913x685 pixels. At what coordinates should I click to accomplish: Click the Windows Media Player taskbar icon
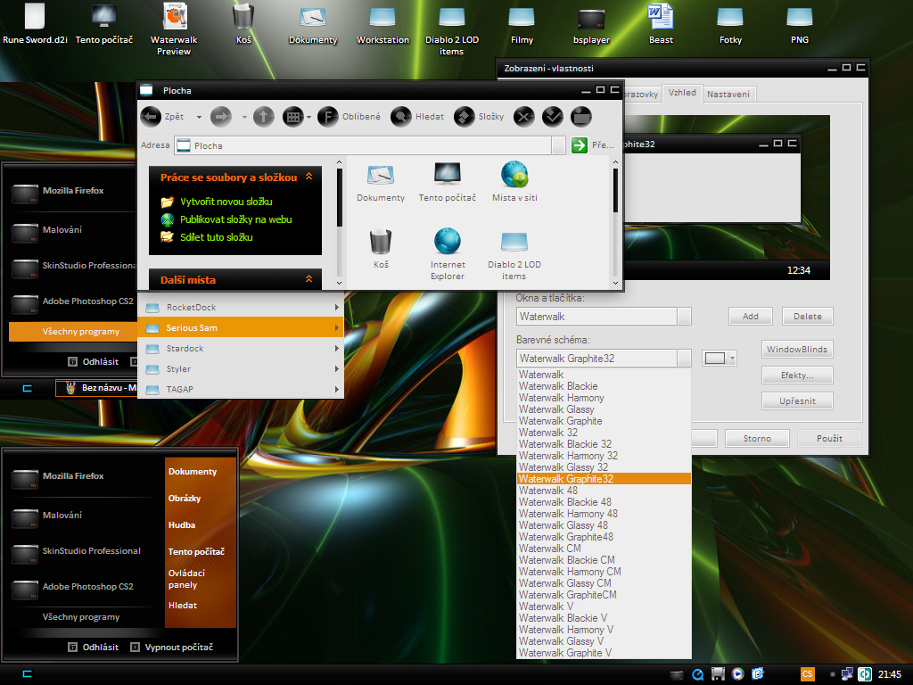click(x=737, y=674)
